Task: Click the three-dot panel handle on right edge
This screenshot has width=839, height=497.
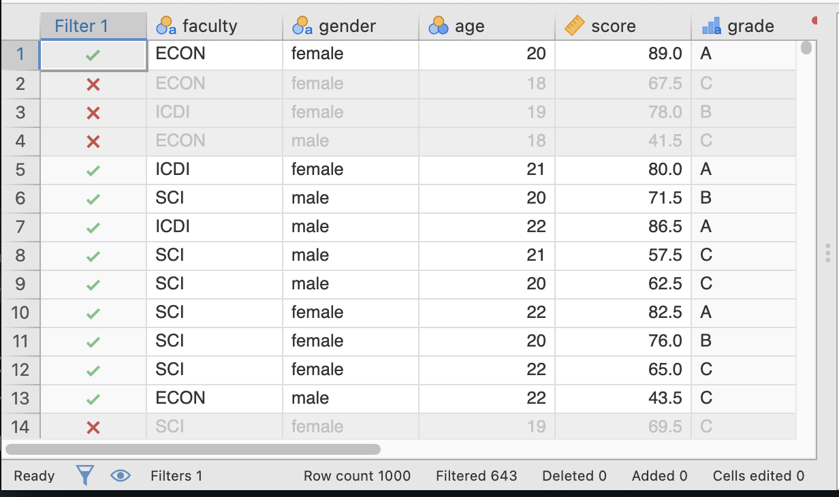Action: click(827, 253)
